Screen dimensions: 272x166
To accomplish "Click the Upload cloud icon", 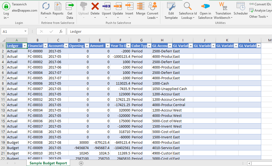I will (x=84, y=6).
